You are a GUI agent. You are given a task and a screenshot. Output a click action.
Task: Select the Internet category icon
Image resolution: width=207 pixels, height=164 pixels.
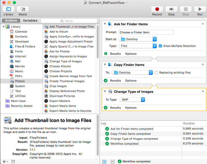[12, 56]
